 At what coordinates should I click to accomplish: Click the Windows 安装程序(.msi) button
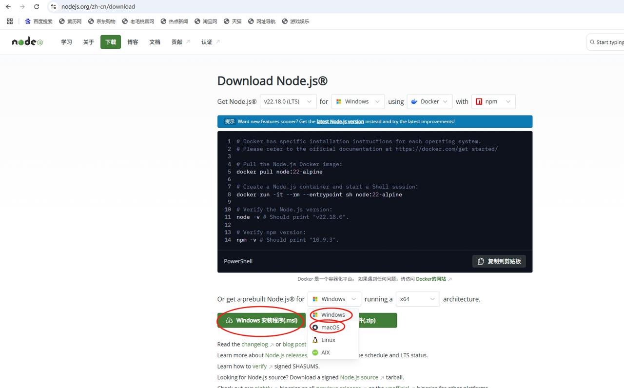click(261, 321)
